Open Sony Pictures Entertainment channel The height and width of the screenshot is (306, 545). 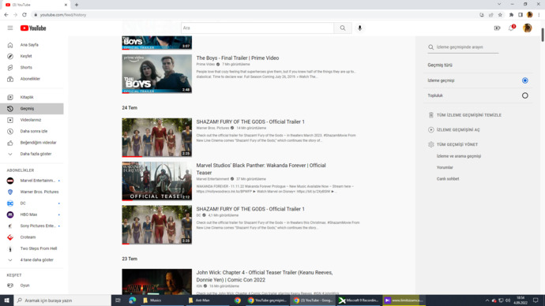click(x=32, y=226)
